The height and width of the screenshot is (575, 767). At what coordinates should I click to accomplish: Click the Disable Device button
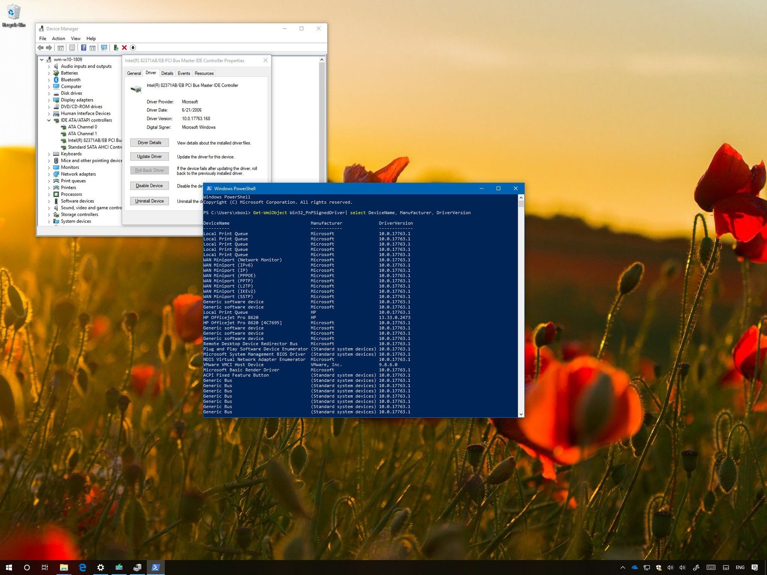pos(149,186)
